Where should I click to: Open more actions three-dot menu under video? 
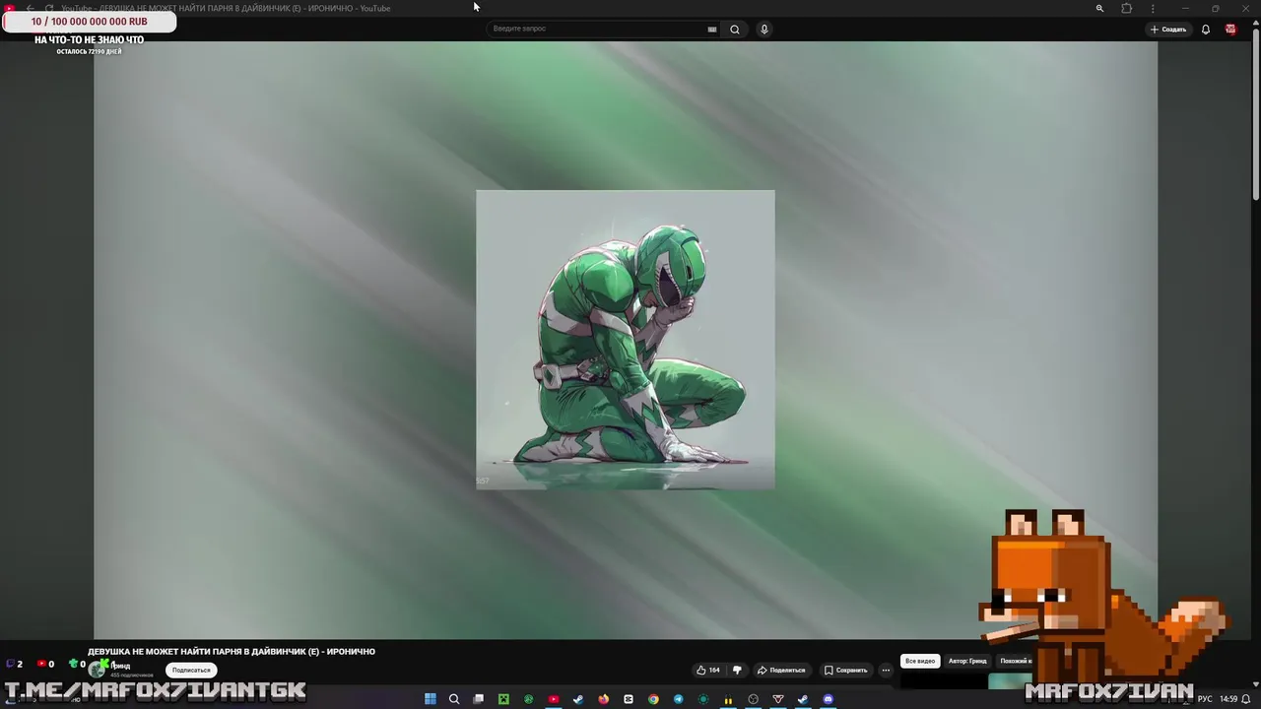pyautogui.click(x=886, y=671)
